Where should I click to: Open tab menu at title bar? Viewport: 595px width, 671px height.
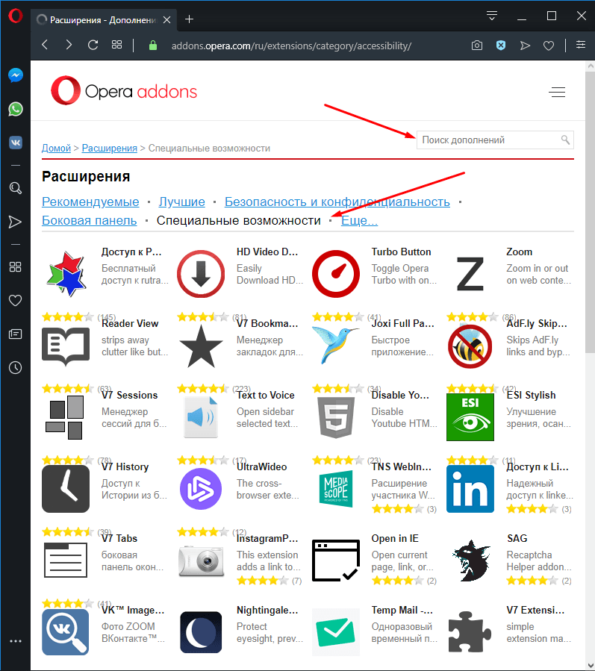[492, 16]
